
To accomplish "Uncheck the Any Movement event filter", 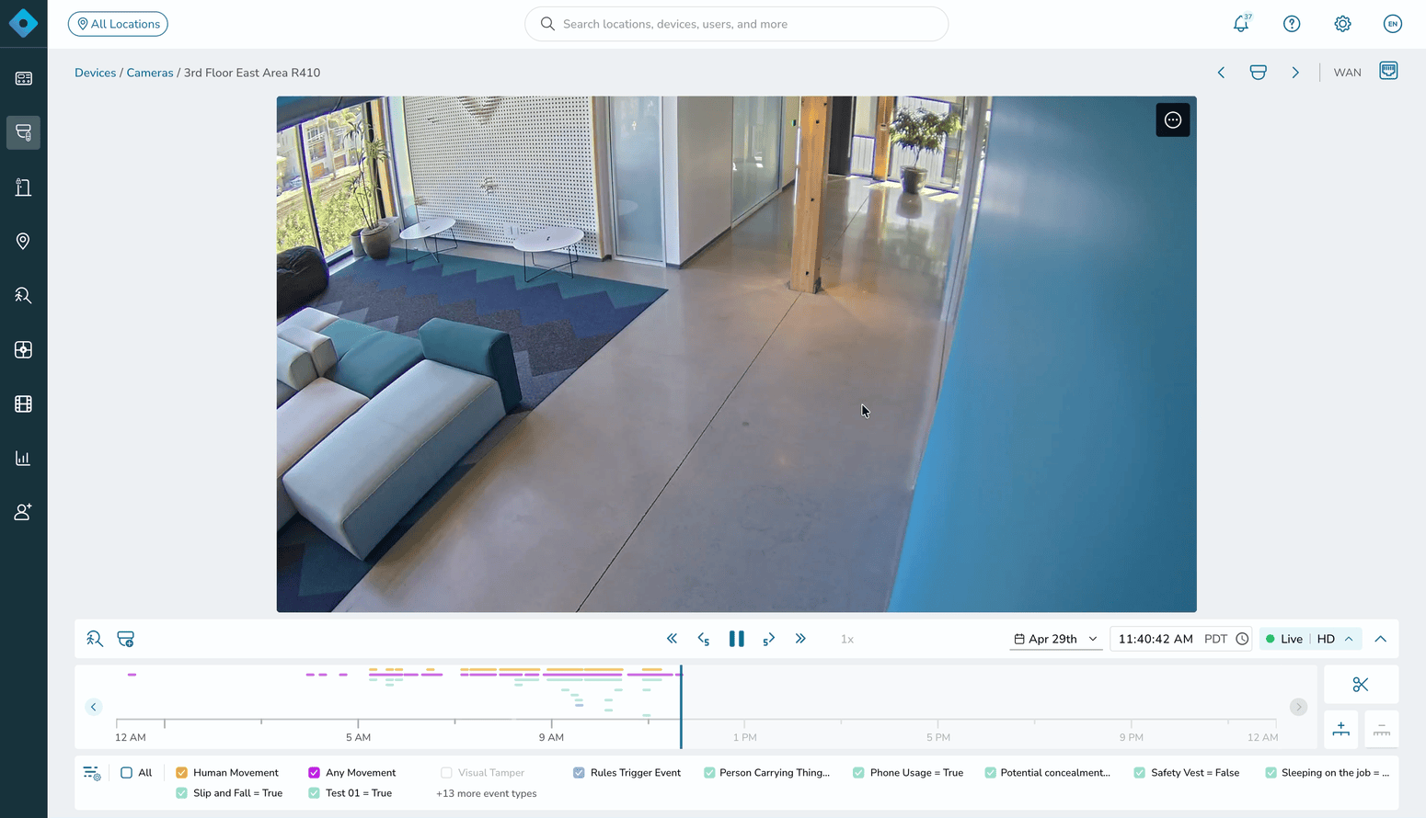I will click(314, 773).
